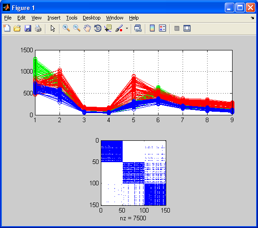Show plot tools and dock figure
Screen dimensions: 258x228
[187, 28]
